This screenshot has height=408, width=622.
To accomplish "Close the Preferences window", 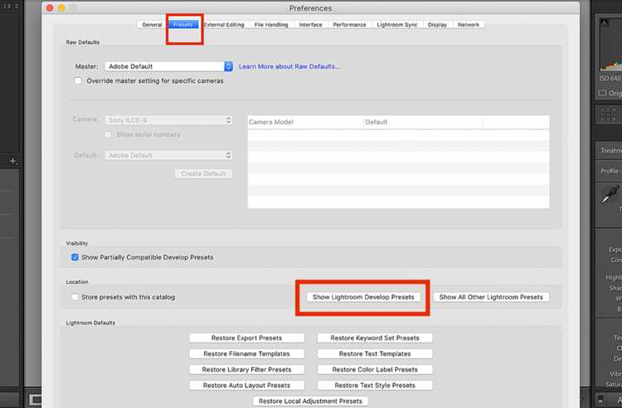I will [x=50, y=8].
